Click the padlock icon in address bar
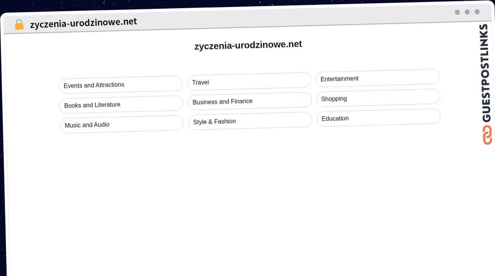This screenshot has width=495, height=276. click(x=19, y=24)
